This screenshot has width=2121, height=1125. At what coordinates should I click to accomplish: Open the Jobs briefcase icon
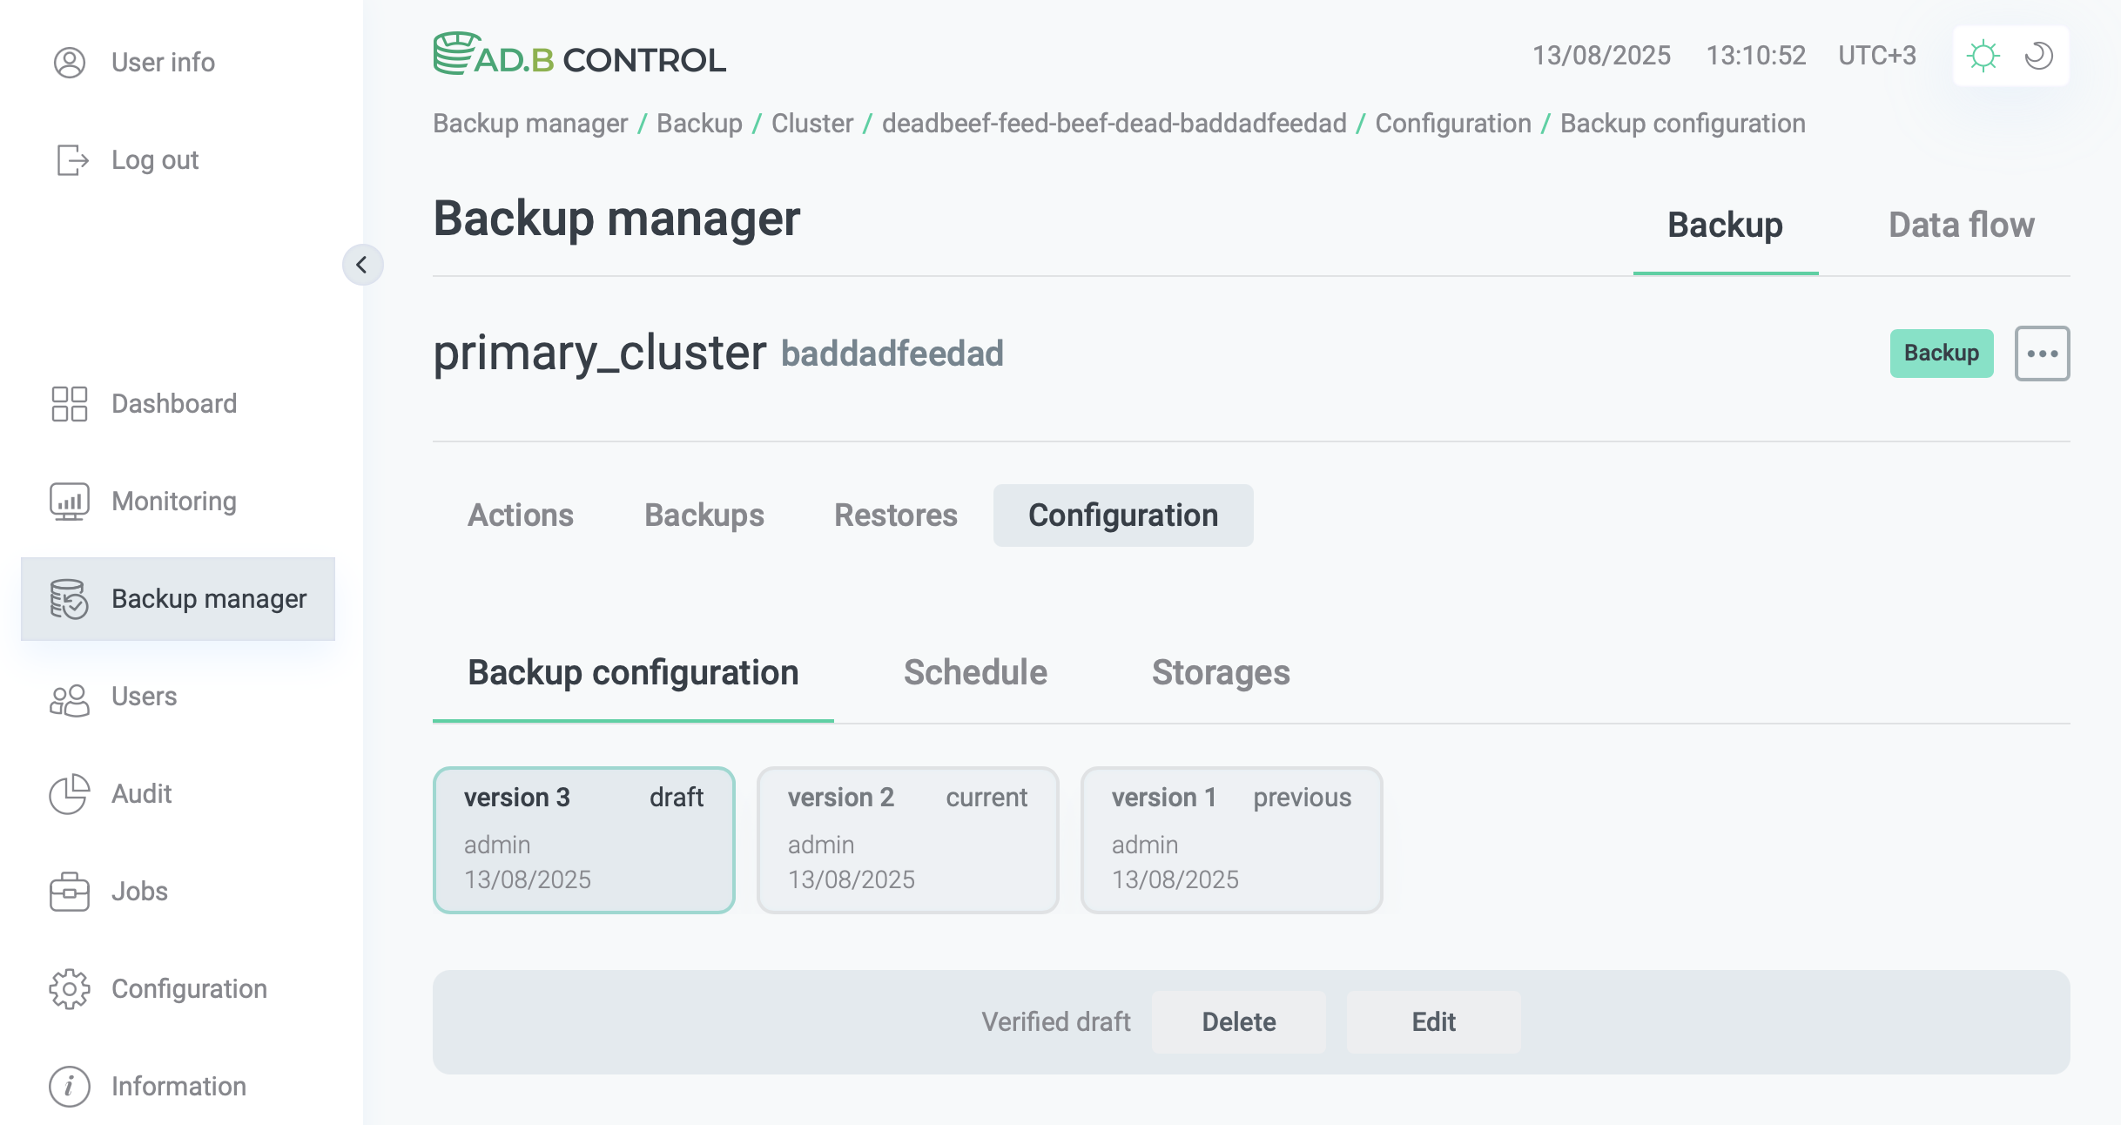(70, 892)
